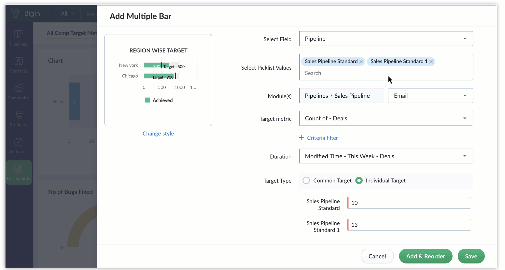Image resolution: width=505 pixels, height=270 pixels.
Task: Click the Region Wise Target chart preview
Action: (158, 80)
